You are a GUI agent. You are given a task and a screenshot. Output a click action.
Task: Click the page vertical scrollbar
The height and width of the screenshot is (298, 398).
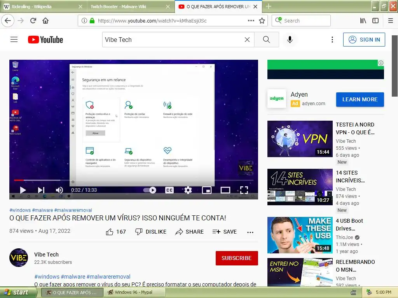point(395,66)
